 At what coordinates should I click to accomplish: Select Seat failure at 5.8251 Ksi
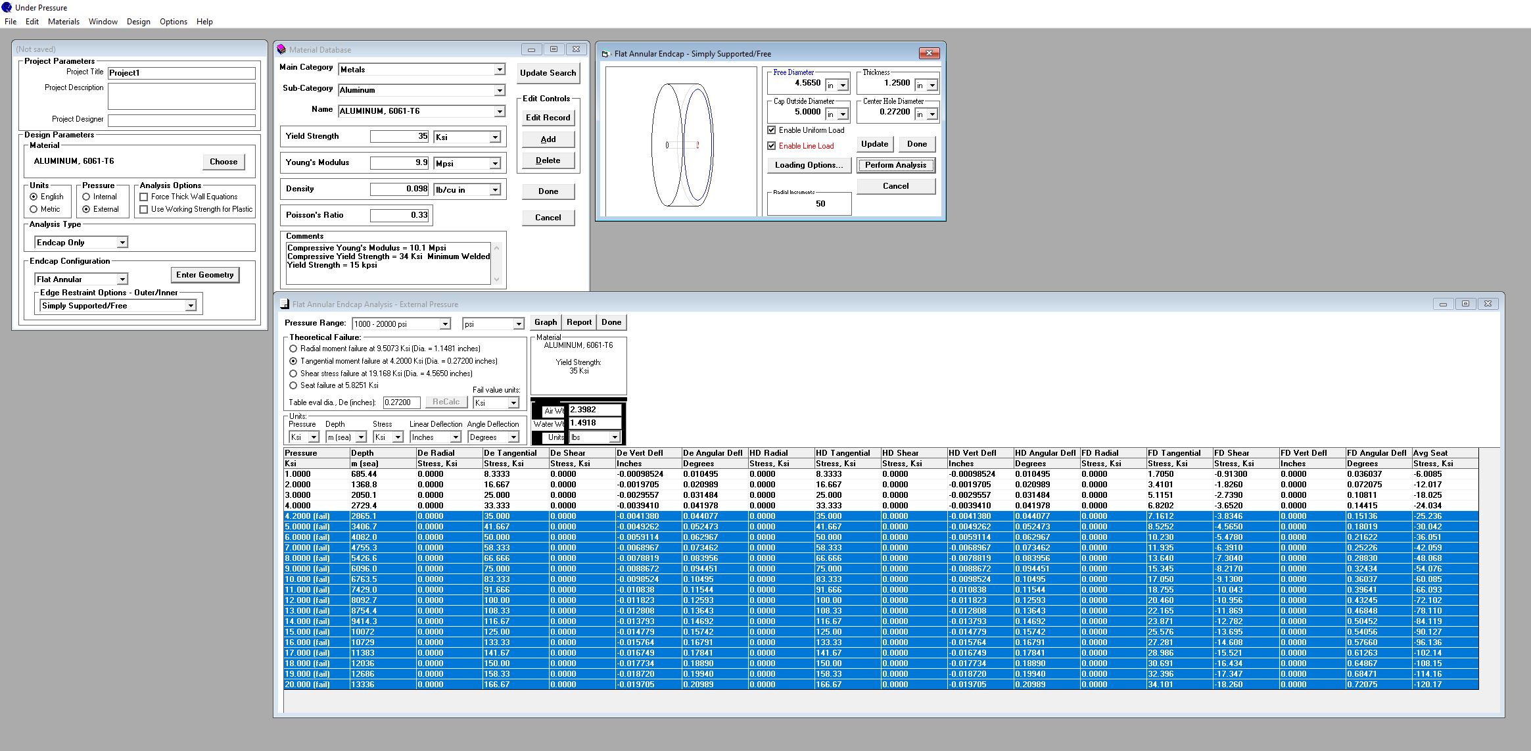click(x=293, y=385)
